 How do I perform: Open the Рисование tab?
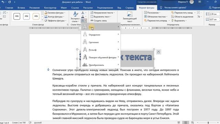click(34, 8)
